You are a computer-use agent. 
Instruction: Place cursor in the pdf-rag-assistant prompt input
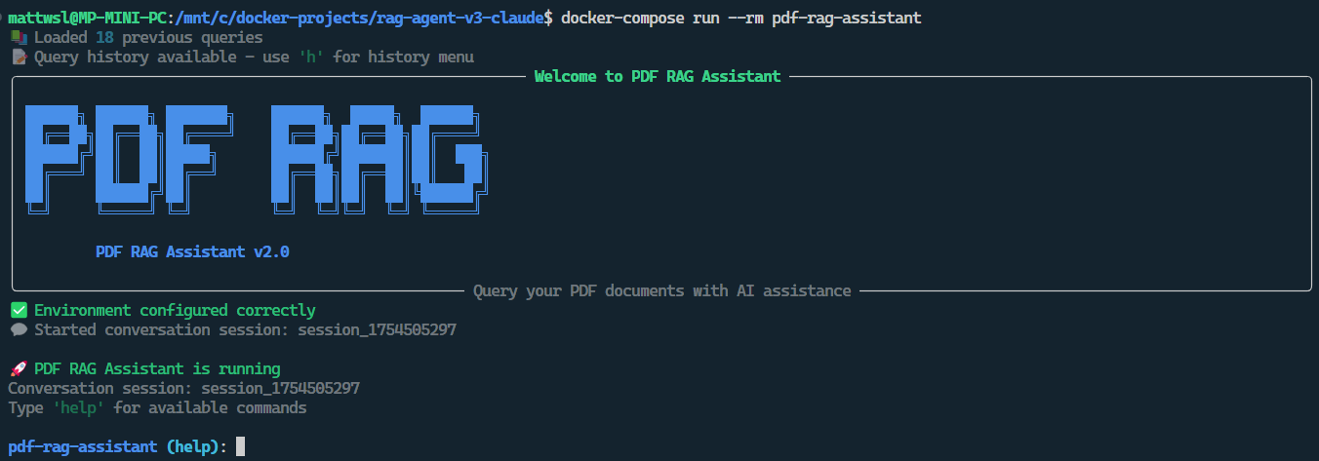click(241, 446)
